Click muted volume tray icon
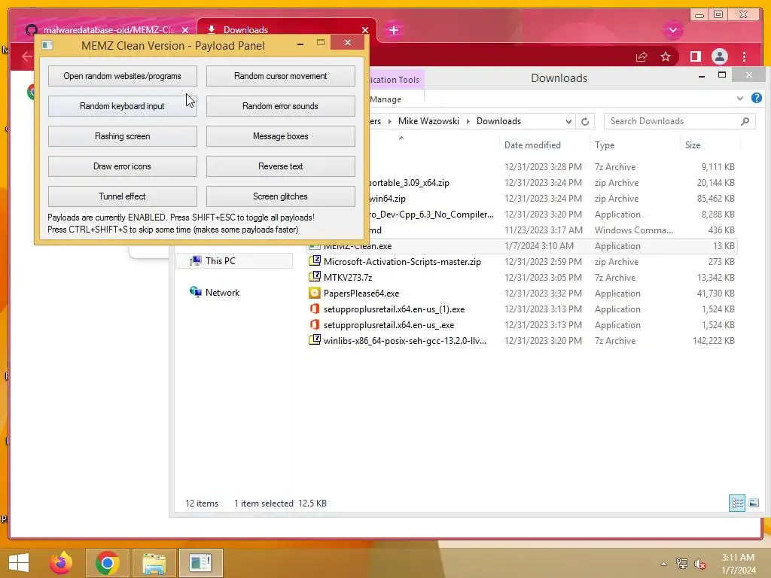This screenshot has height=578, width=771. click(699, 564)
